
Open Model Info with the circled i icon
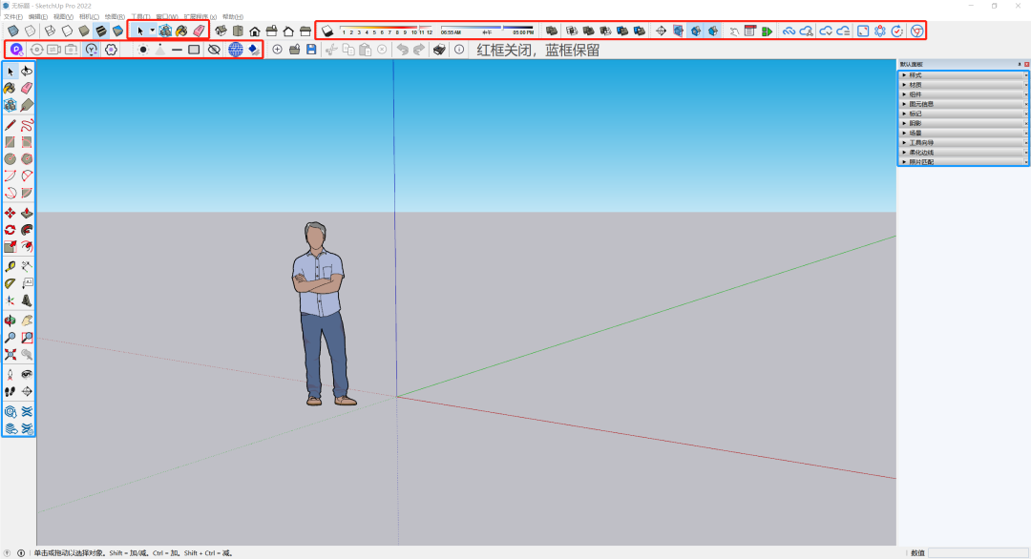click(459, 50)
